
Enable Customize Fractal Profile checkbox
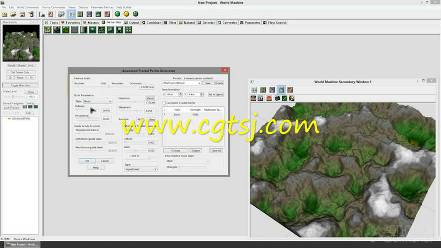(164, 103)
